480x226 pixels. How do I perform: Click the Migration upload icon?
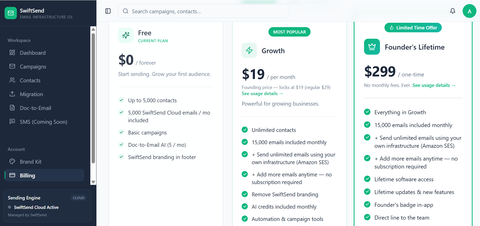[x=12, y=94]
